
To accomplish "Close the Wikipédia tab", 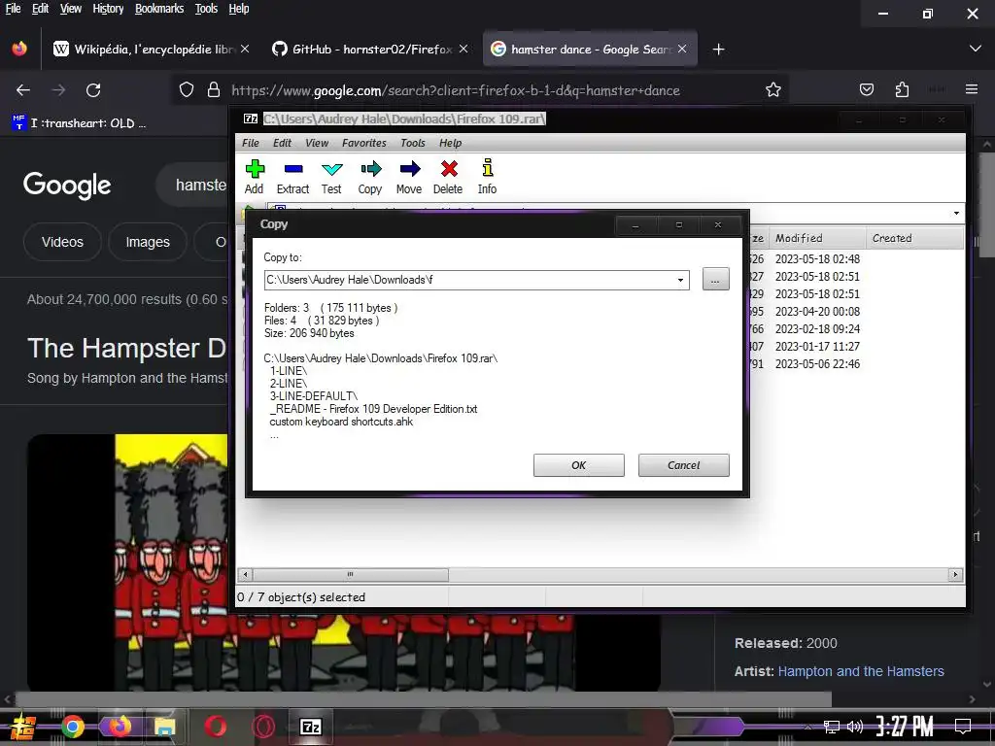I will pos(245,49).
